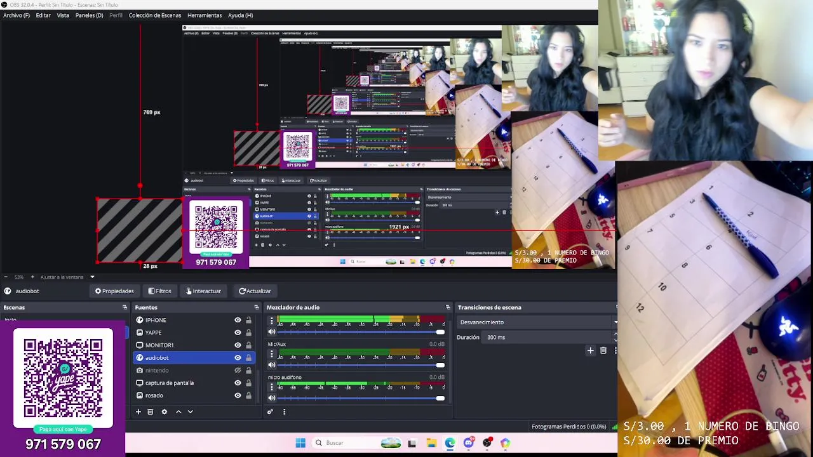Click the Duración spinner arrows

click(x=615, y=337)
